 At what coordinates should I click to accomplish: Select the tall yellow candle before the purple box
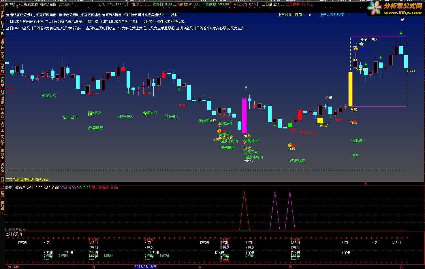350,89
